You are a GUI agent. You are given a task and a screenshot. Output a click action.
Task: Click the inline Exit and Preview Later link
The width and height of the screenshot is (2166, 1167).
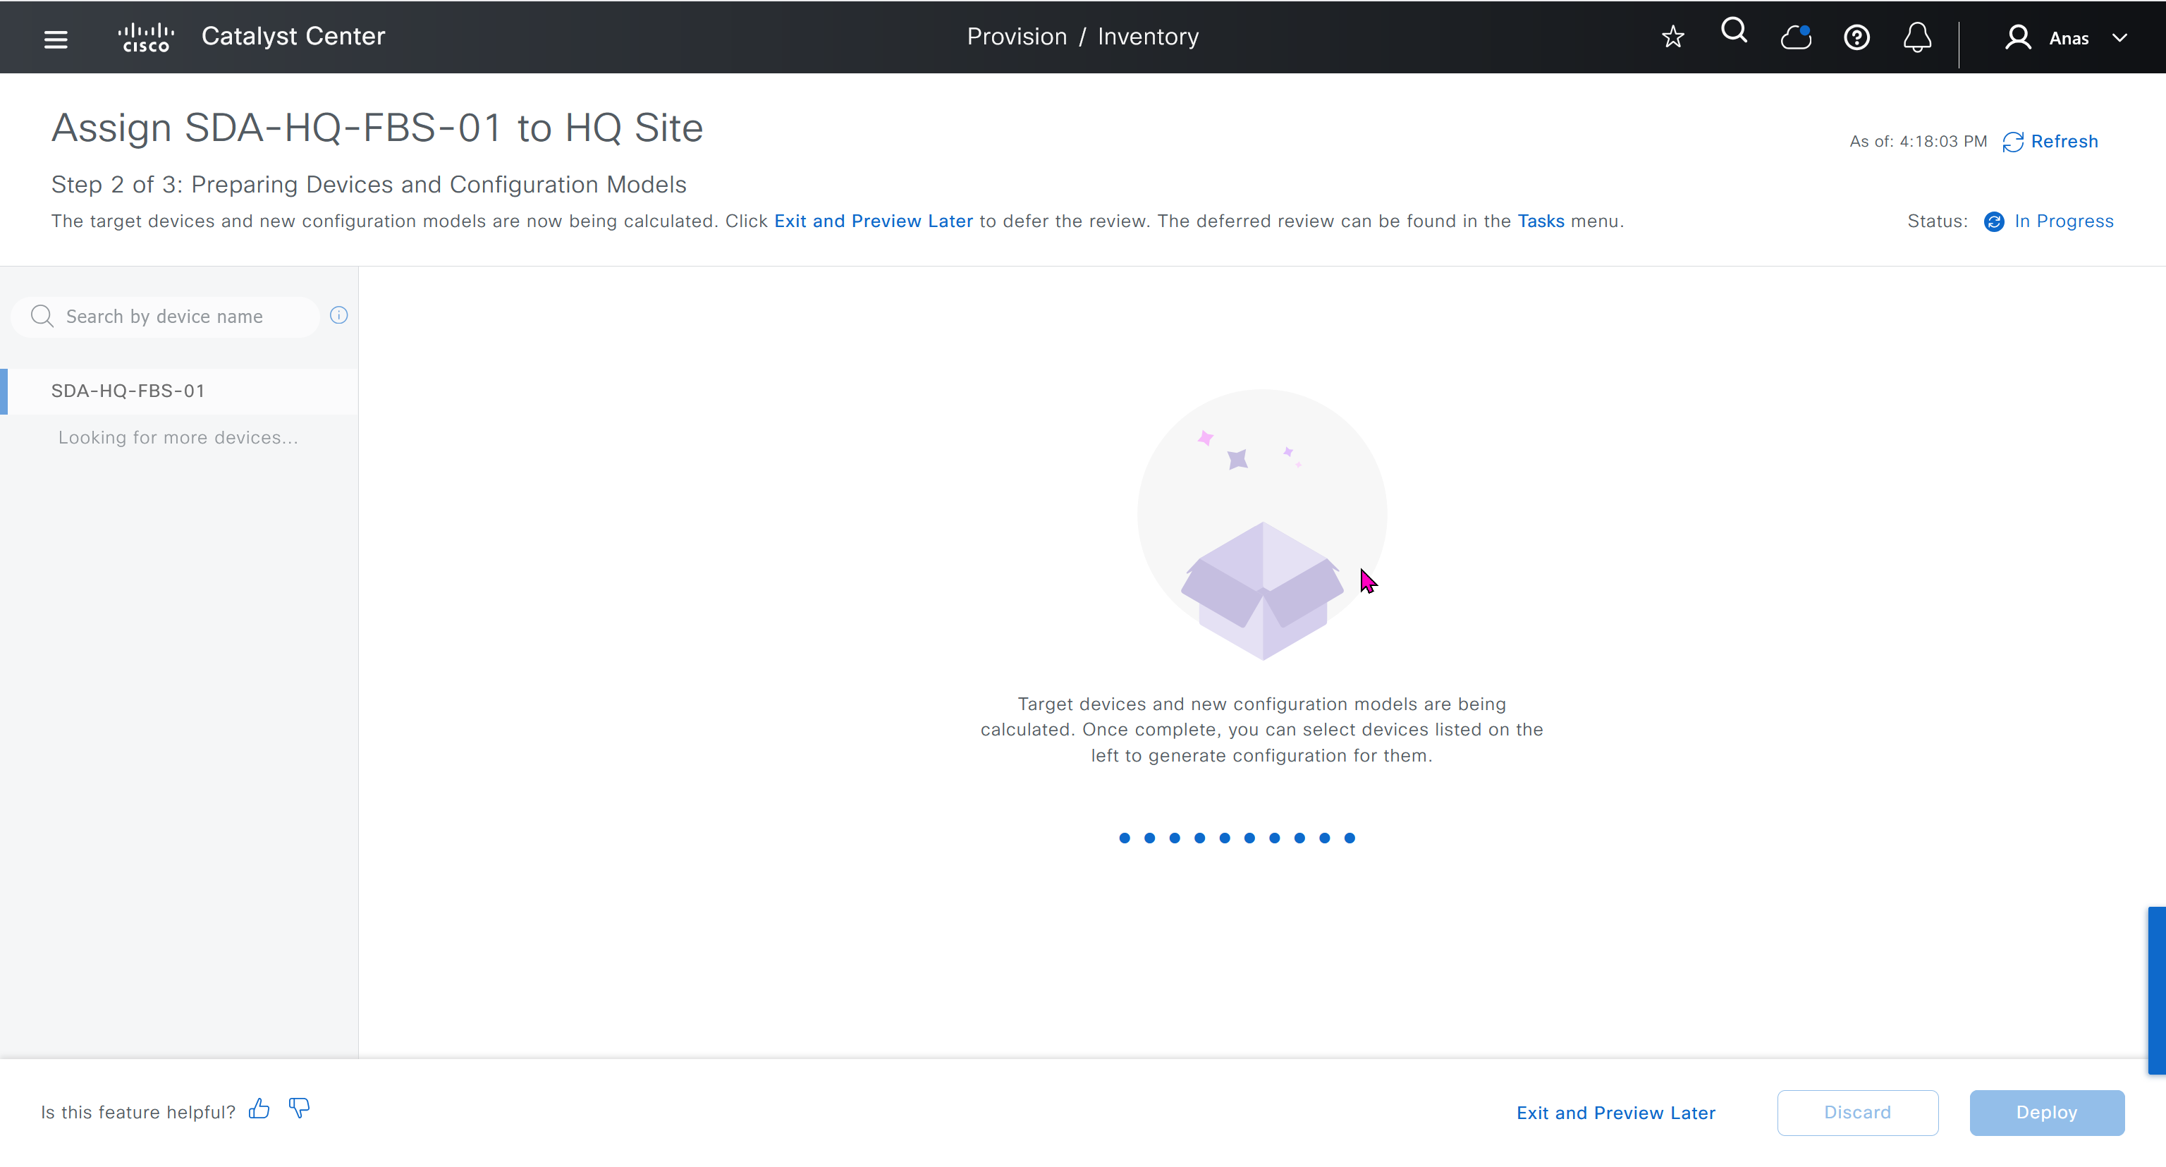tap(873, 221)
